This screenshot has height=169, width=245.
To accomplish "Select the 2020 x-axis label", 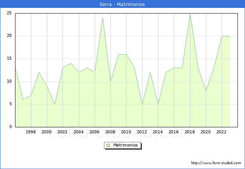I will (x=206, y=132).
